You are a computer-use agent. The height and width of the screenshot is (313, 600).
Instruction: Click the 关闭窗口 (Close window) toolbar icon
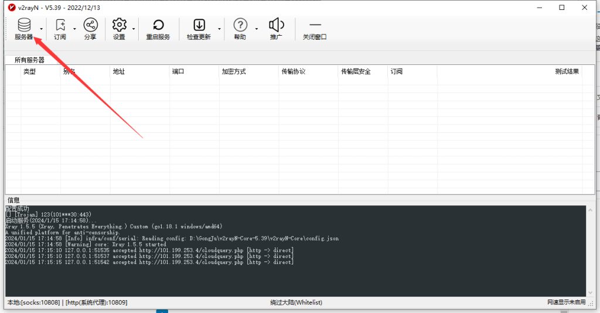[315, 29]
